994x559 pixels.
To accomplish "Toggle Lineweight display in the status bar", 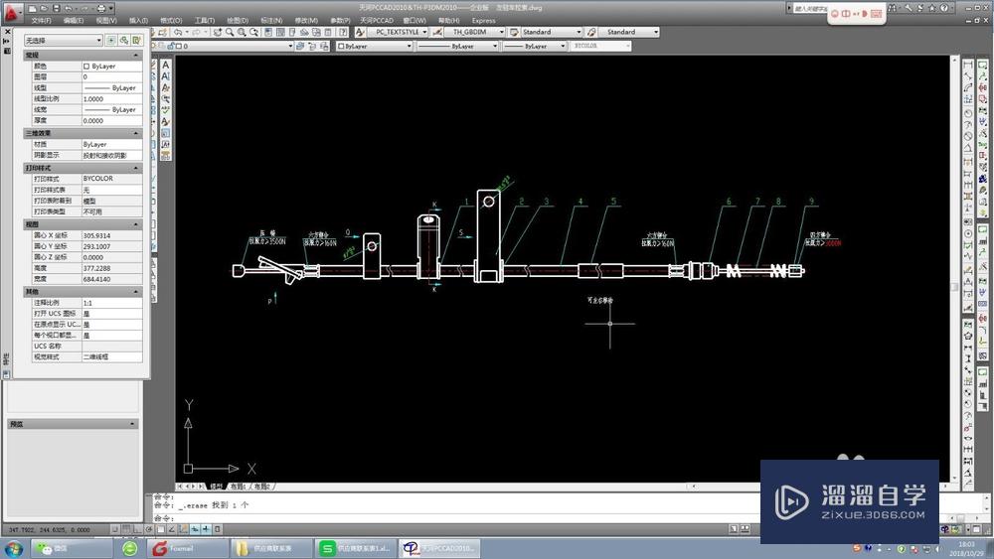I will pyautogui.click(x=206, y=529).
